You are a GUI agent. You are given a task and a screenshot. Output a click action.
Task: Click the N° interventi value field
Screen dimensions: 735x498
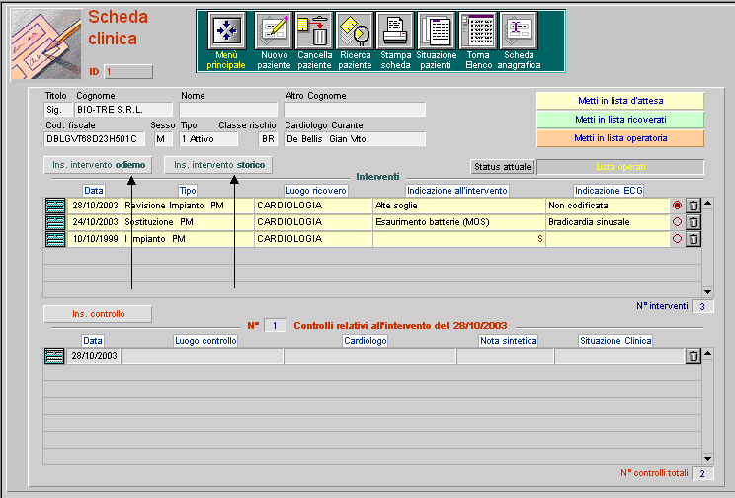[x=702, y=306]
